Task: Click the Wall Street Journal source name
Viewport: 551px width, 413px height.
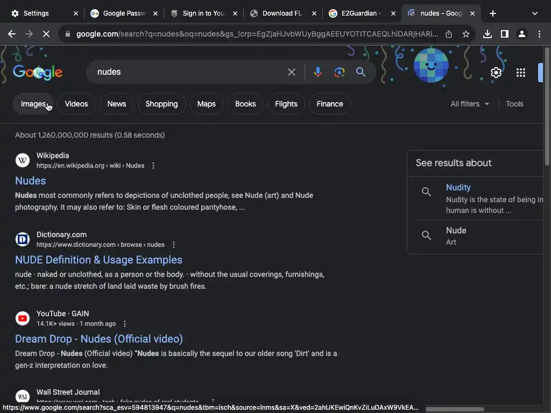Action: [x=68, y=392]
